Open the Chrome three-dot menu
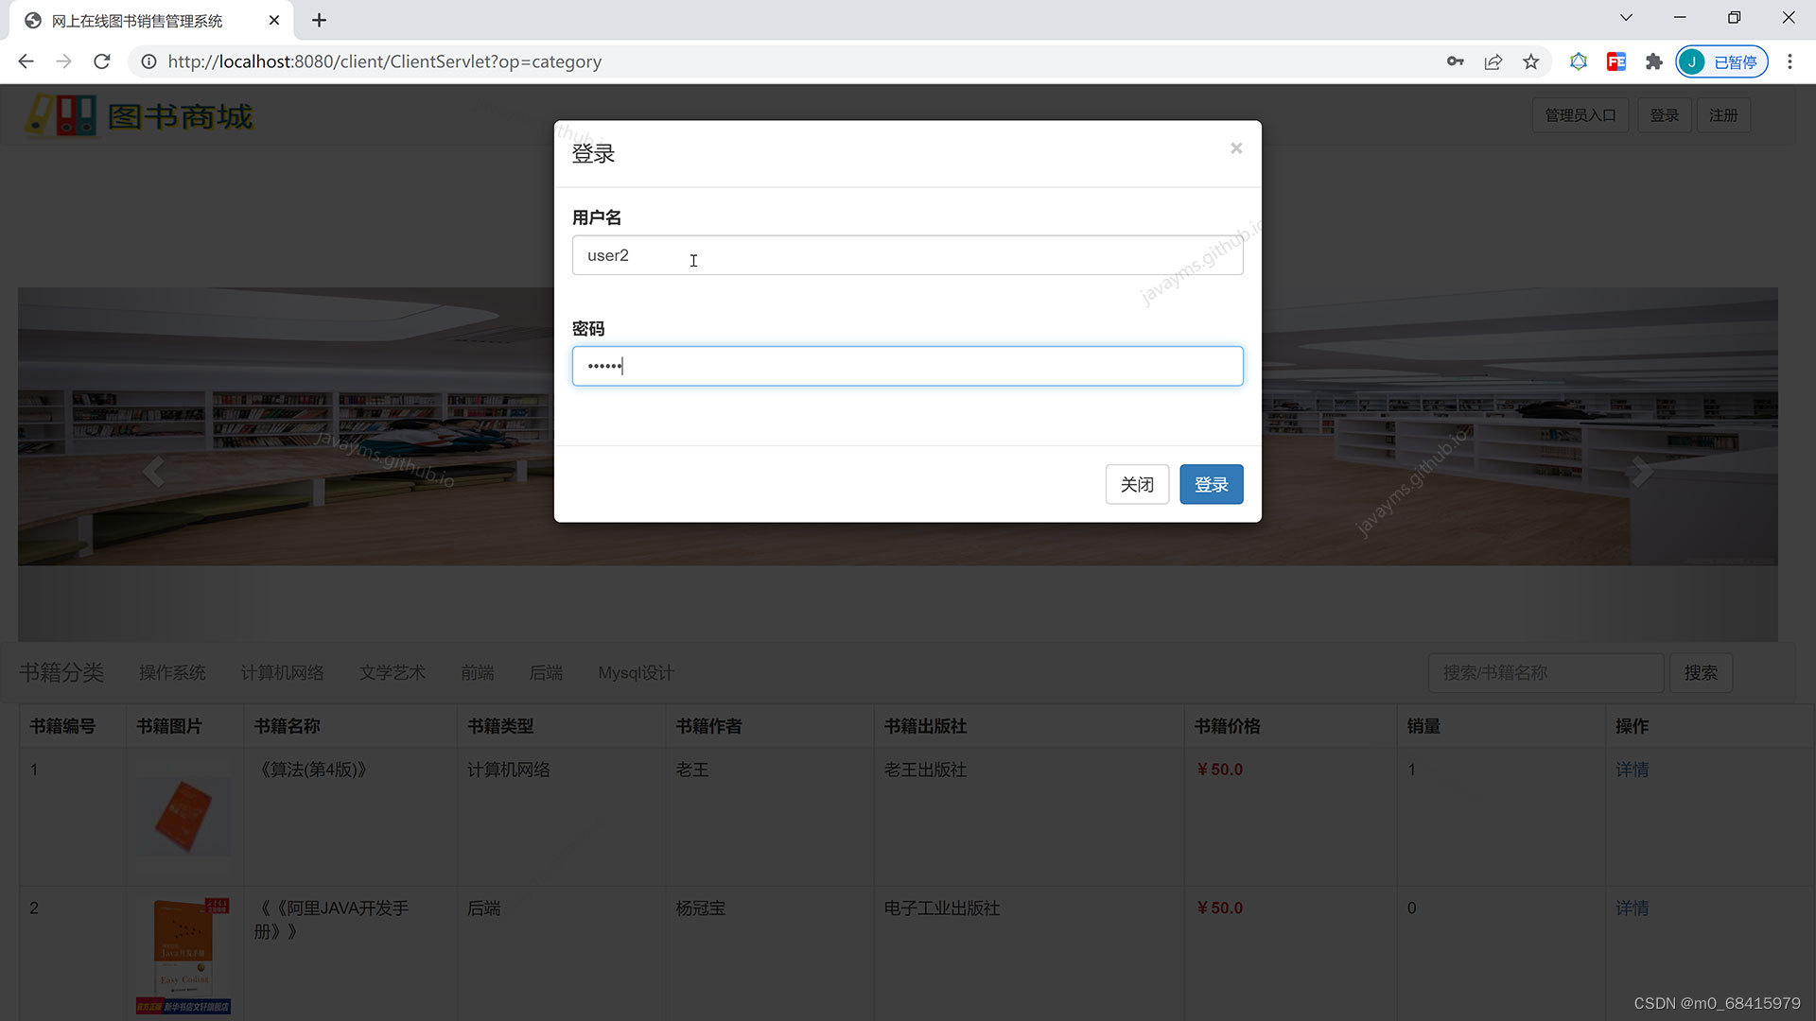 click(x=1790, y=61)
